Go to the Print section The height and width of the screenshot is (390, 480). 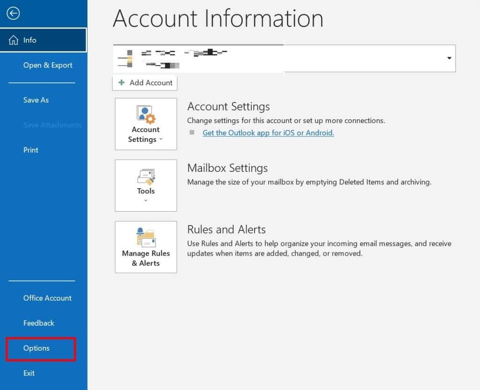(30, 150)
